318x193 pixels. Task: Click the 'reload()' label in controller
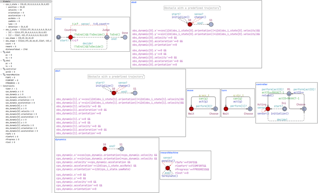click(268, 95)
